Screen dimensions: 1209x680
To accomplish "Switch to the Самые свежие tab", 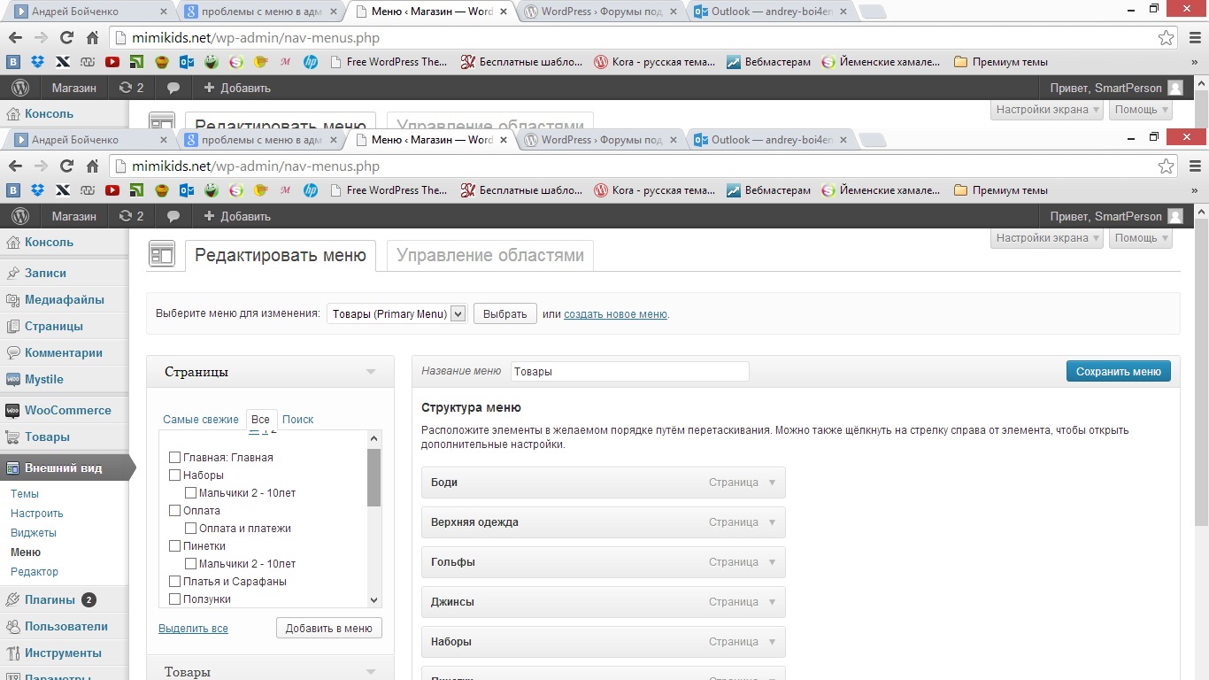I will click(201, 420).
